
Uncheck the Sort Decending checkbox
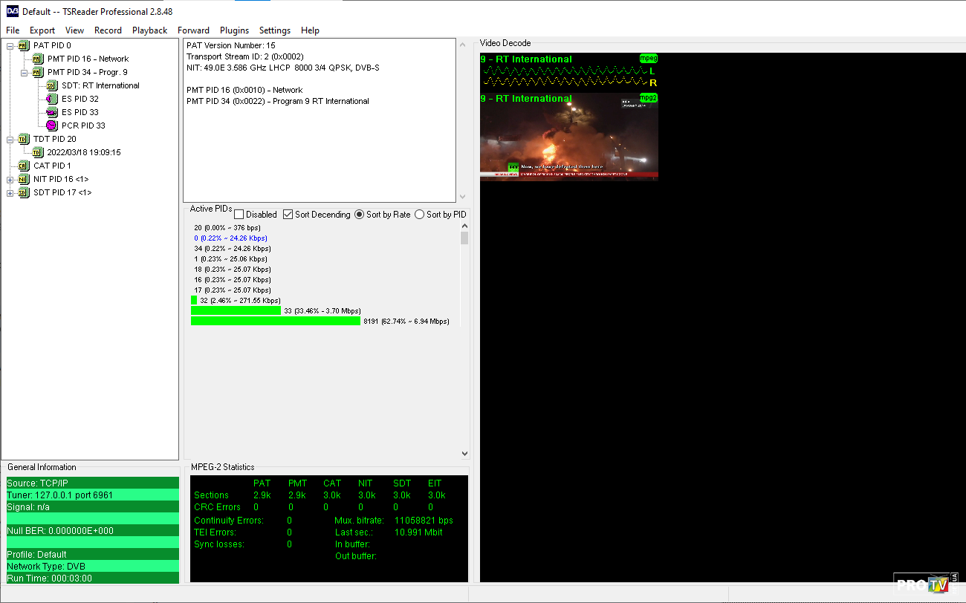point(288,215)
